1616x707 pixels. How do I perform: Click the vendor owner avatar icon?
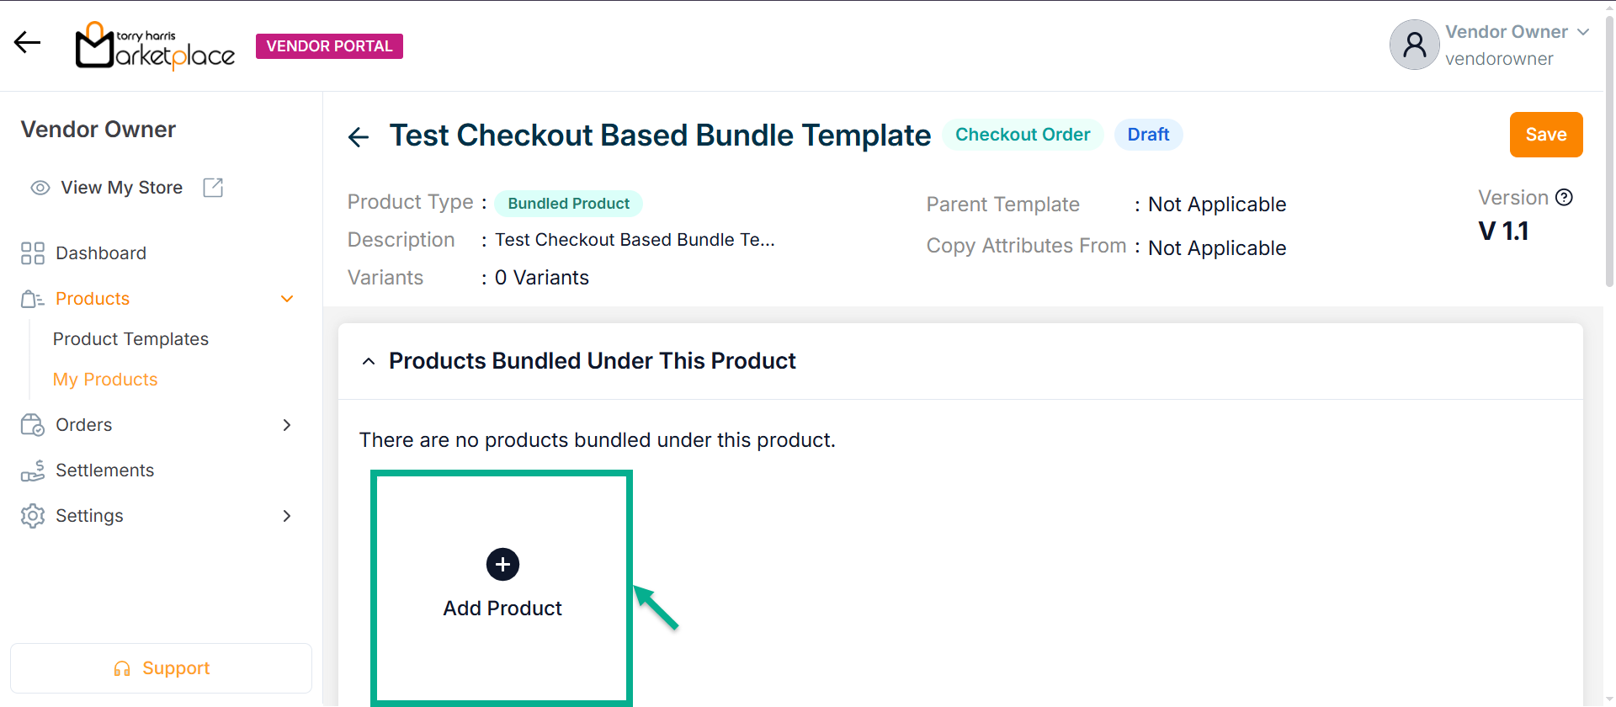point(1414,45)
